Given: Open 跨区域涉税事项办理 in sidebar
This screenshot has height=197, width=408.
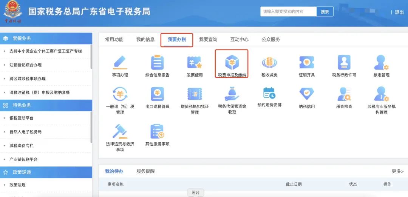Looking at the screenshot, I should 28,79.
